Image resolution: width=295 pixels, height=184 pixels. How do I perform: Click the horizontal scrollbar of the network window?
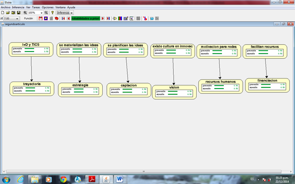[144, 171]
